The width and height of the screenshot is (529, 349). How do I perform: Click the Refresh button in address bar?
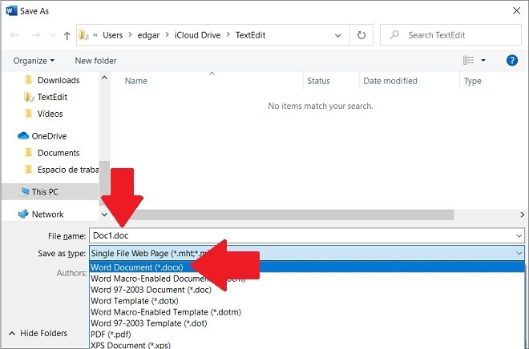pos(361,35)
